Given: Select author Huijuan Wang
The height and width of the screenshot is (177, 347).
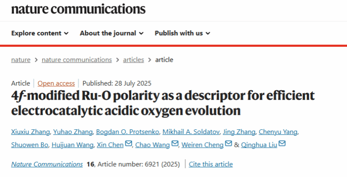Looking at the screenshot, I should pos(72,145).
